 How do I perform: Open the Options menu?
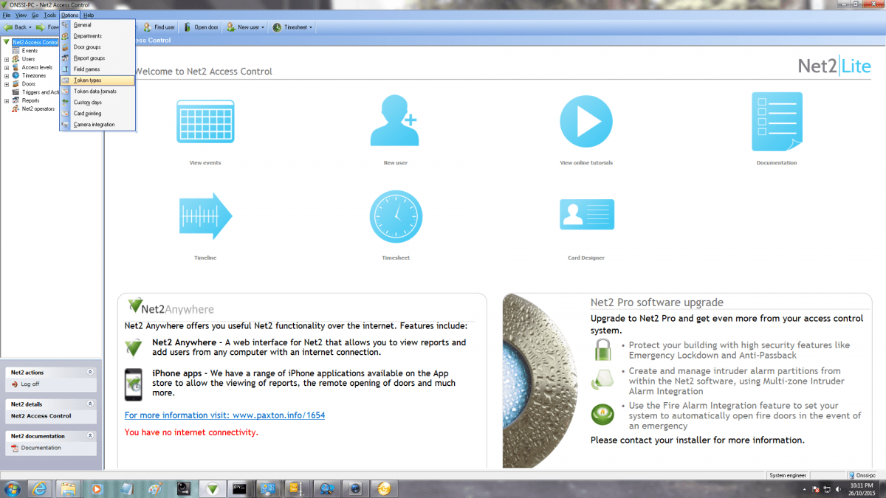[69, 15]
